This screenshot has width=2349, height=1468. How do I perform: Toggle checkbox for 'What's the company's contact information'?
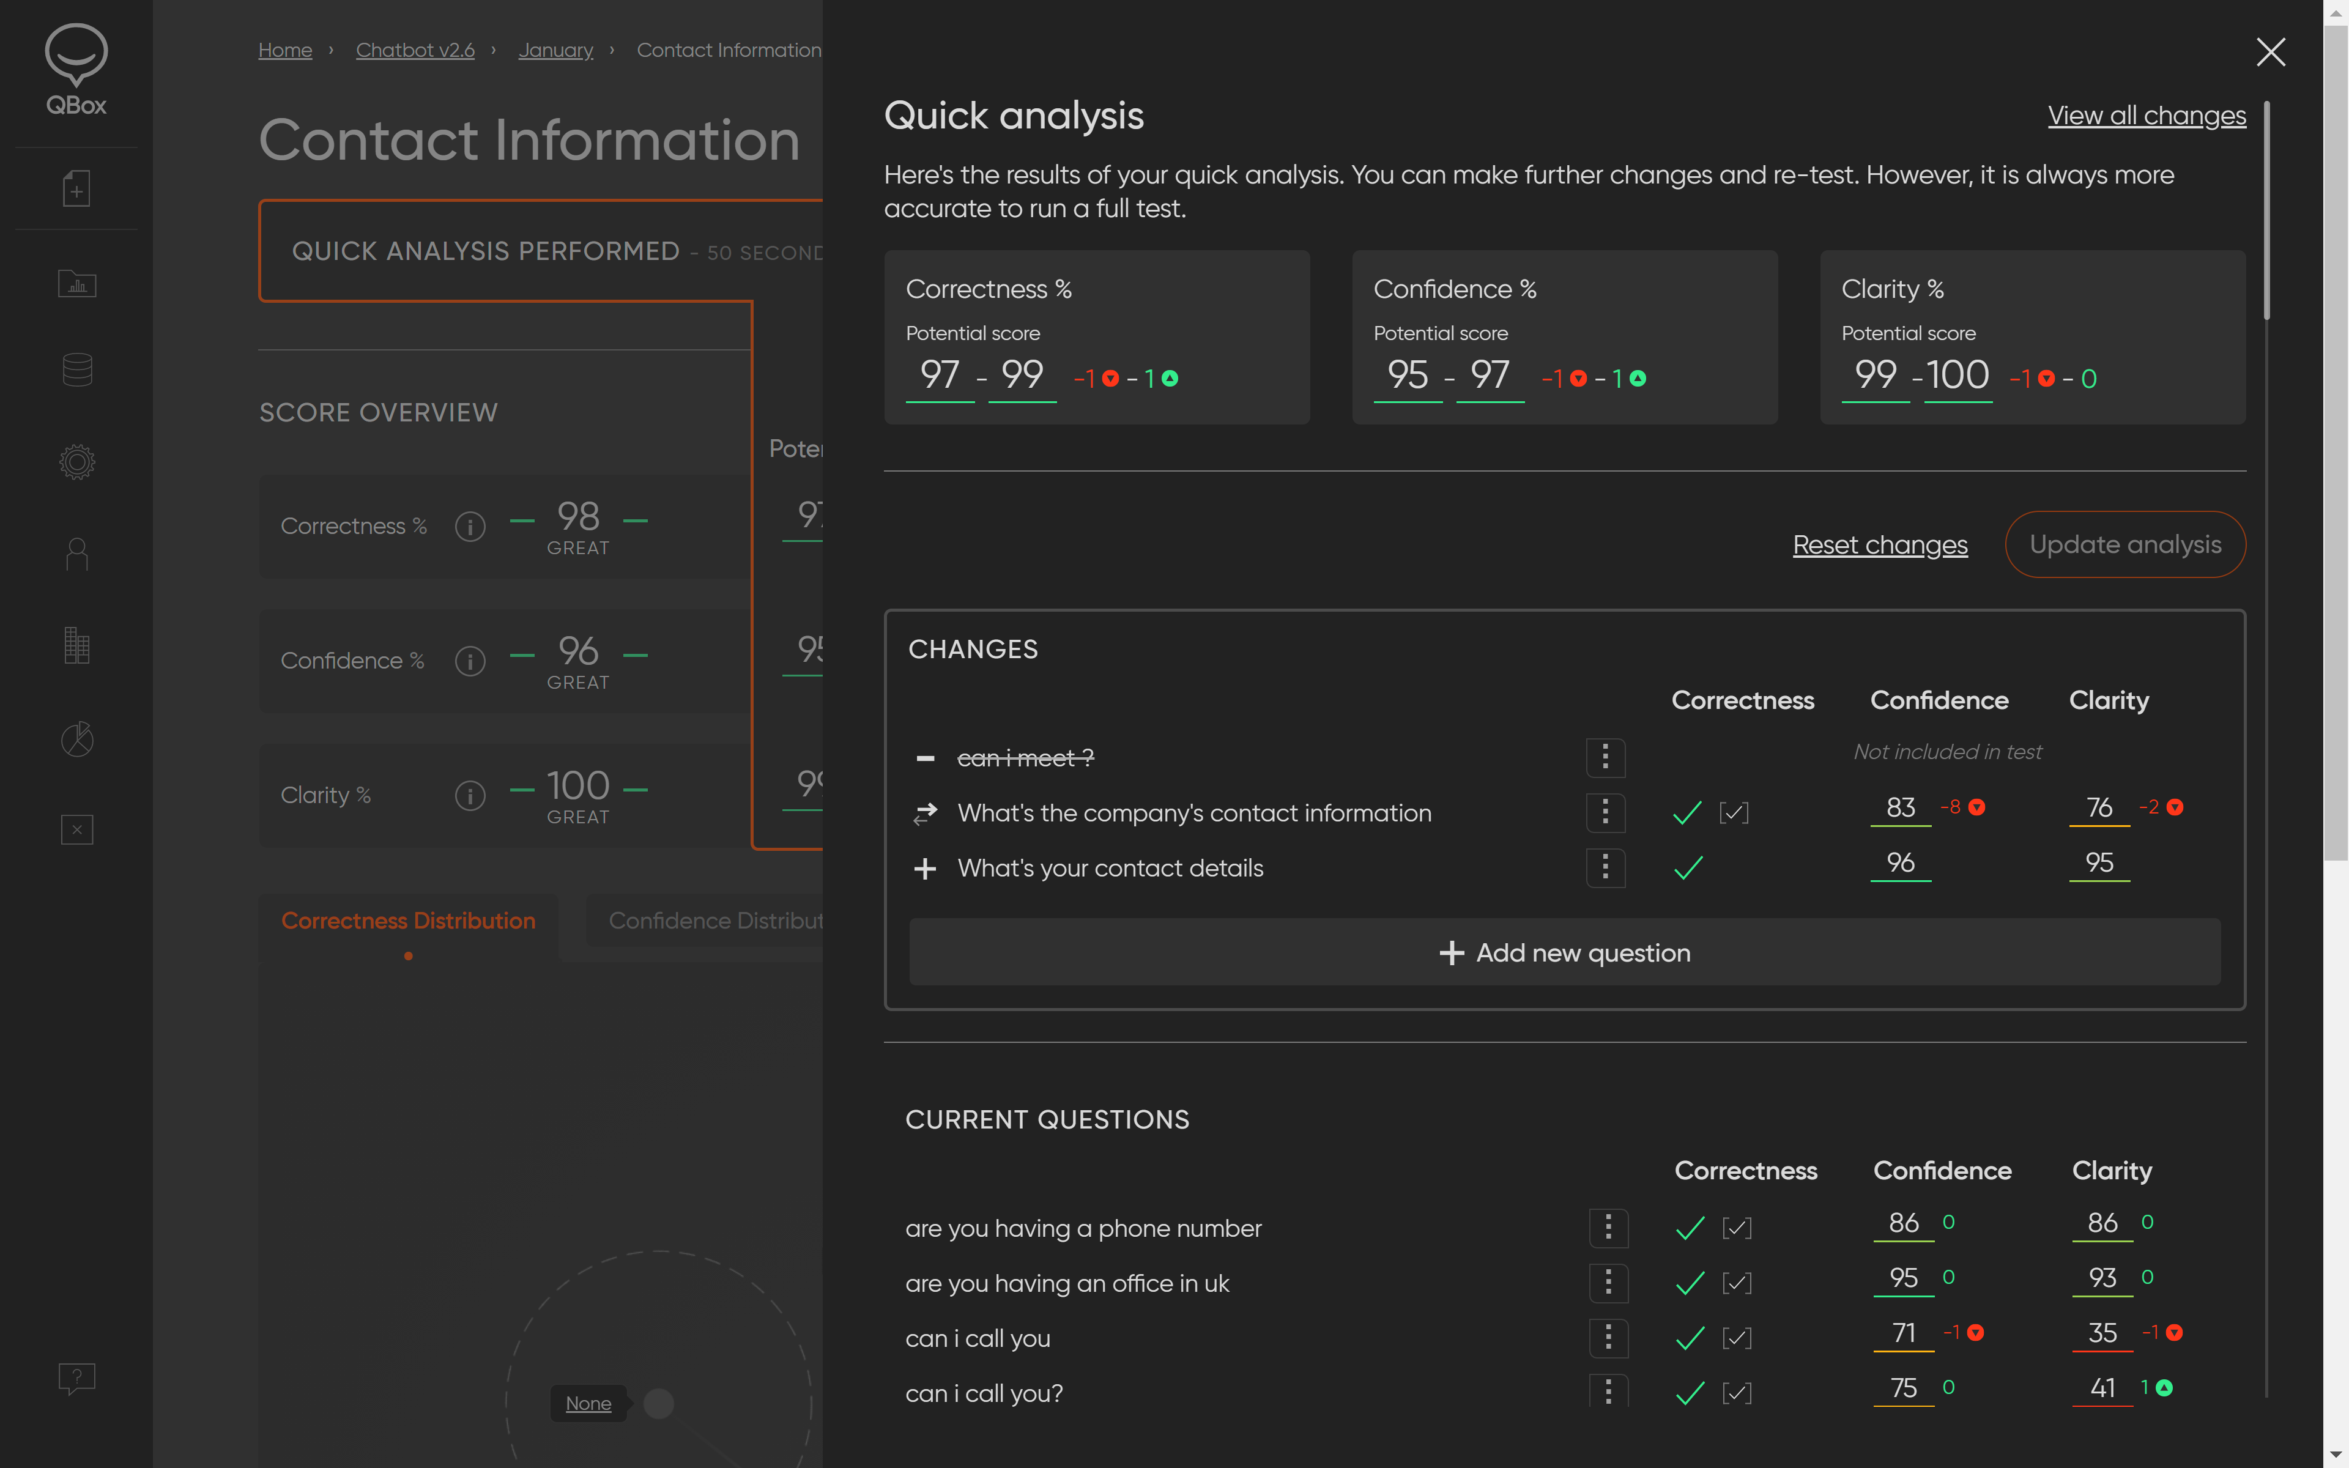tap(1734, 813)
